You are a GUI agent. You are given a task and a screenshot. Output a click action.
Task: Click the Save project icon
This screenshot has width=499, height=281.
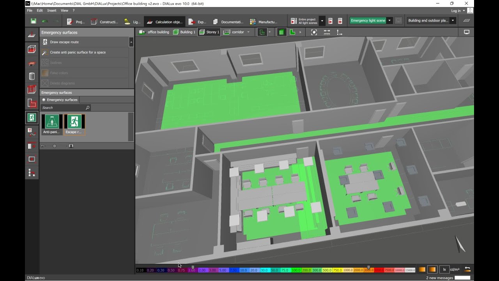[34, 21]
